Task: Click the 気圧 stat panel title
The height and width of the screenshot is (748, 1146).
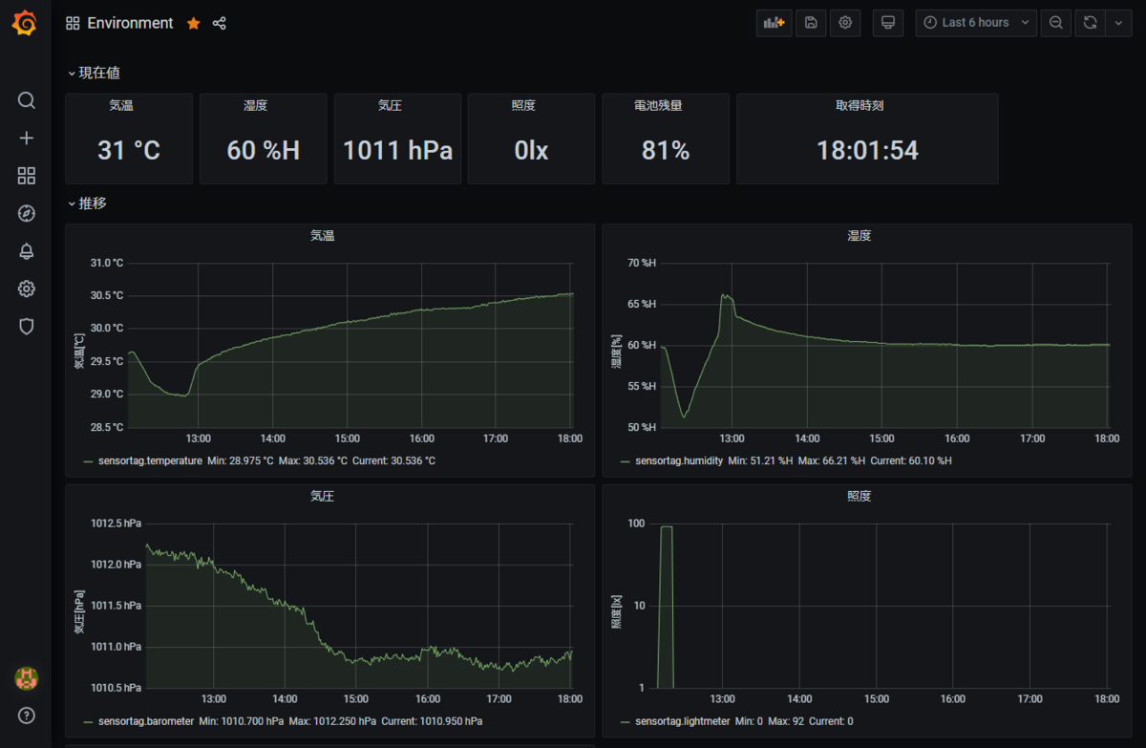Action: [x=390, y=106]
